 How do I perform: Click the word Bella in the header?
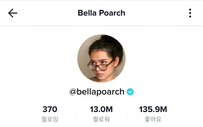tap(87, 13)
